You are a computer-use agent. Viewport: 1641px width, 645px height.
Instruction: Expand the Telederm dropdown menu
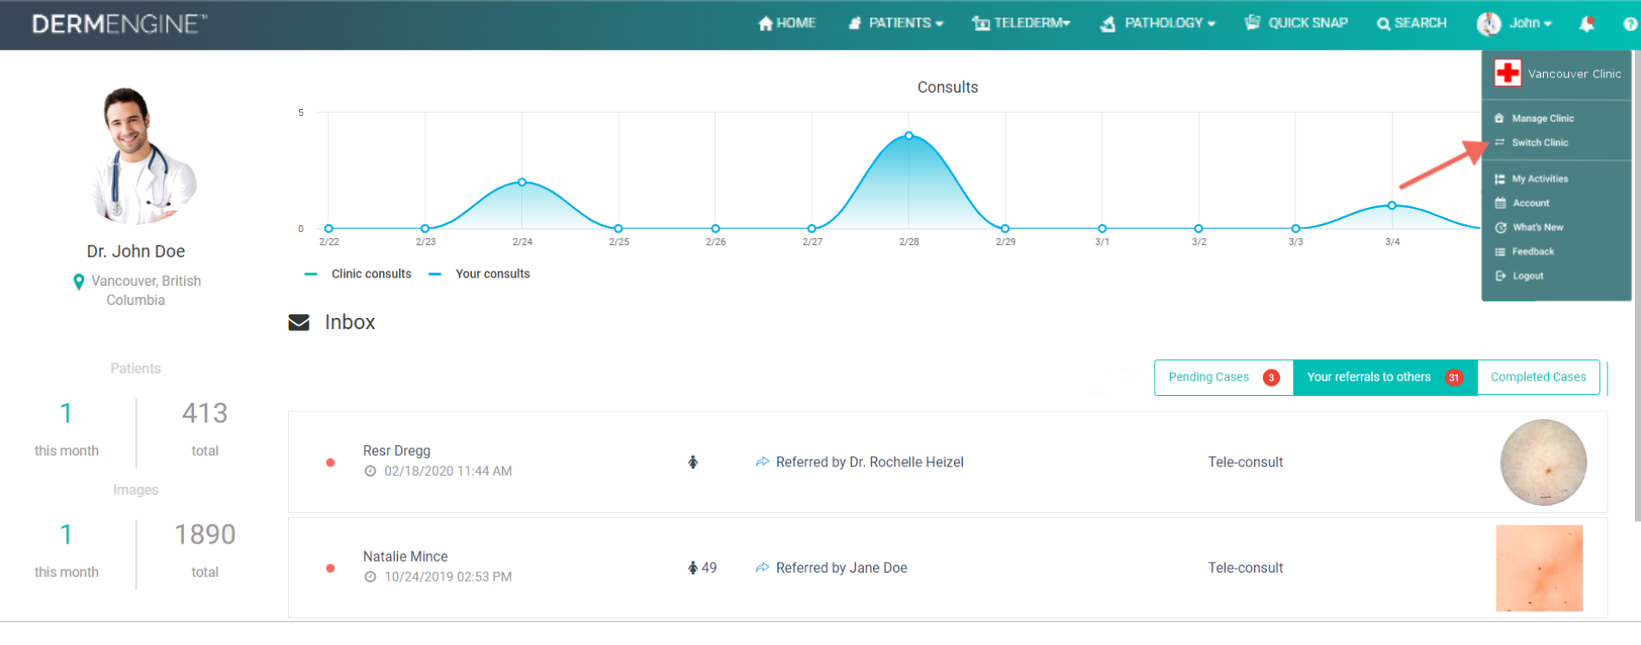1021,23
